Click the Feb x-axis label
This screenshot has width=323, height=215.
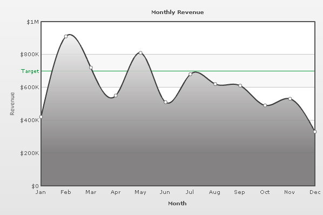pos(66,192)
